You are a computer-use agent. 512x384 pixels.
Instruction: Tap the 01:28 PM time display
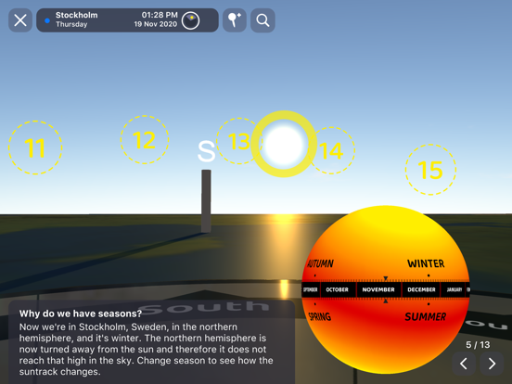160,15
